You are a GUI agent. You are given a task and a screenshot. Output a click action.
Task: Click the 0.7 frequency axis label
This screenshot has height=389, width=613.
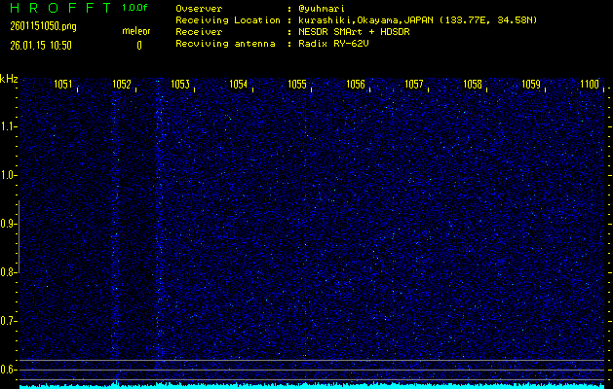7,321
